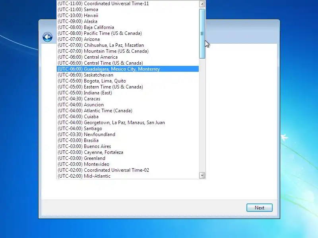Select (UTC-03:00) Brasilia time zone
Image resolution: width=318 pixels, height=238 pixels.
(128, 140)
